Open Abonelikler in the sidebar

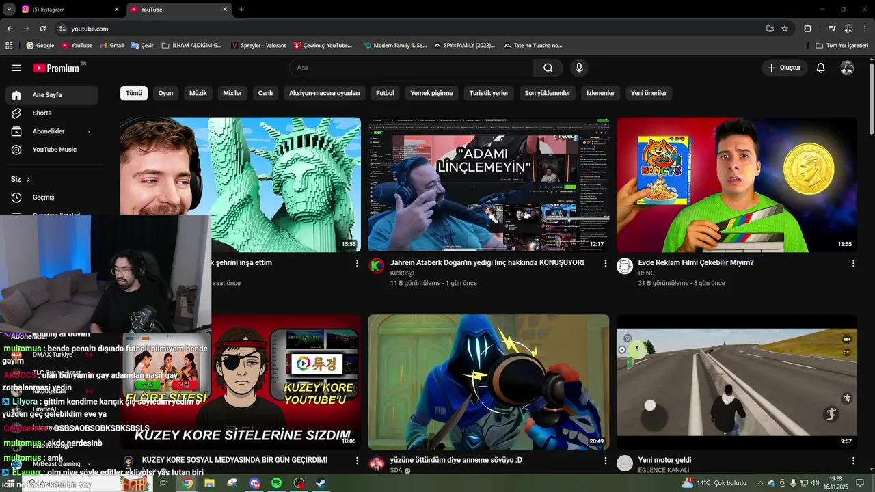[52, 131]
